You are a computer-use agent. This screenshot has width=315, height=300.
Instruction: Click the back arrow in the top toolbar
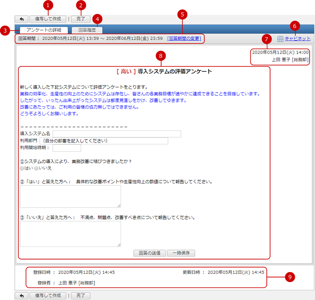point(21,19)
